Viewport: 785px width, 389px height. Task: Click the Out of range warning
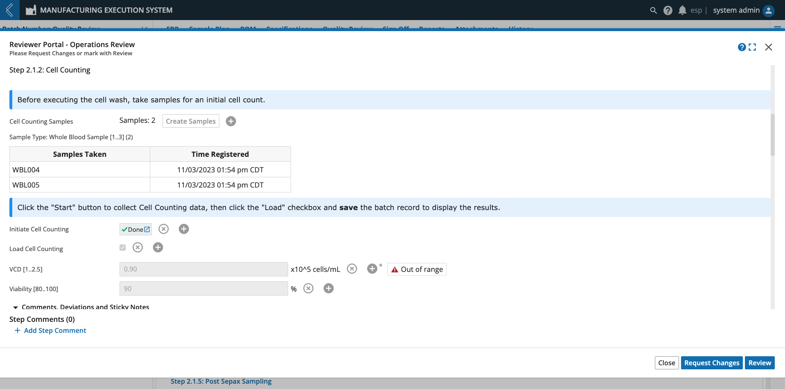point(417,269)
